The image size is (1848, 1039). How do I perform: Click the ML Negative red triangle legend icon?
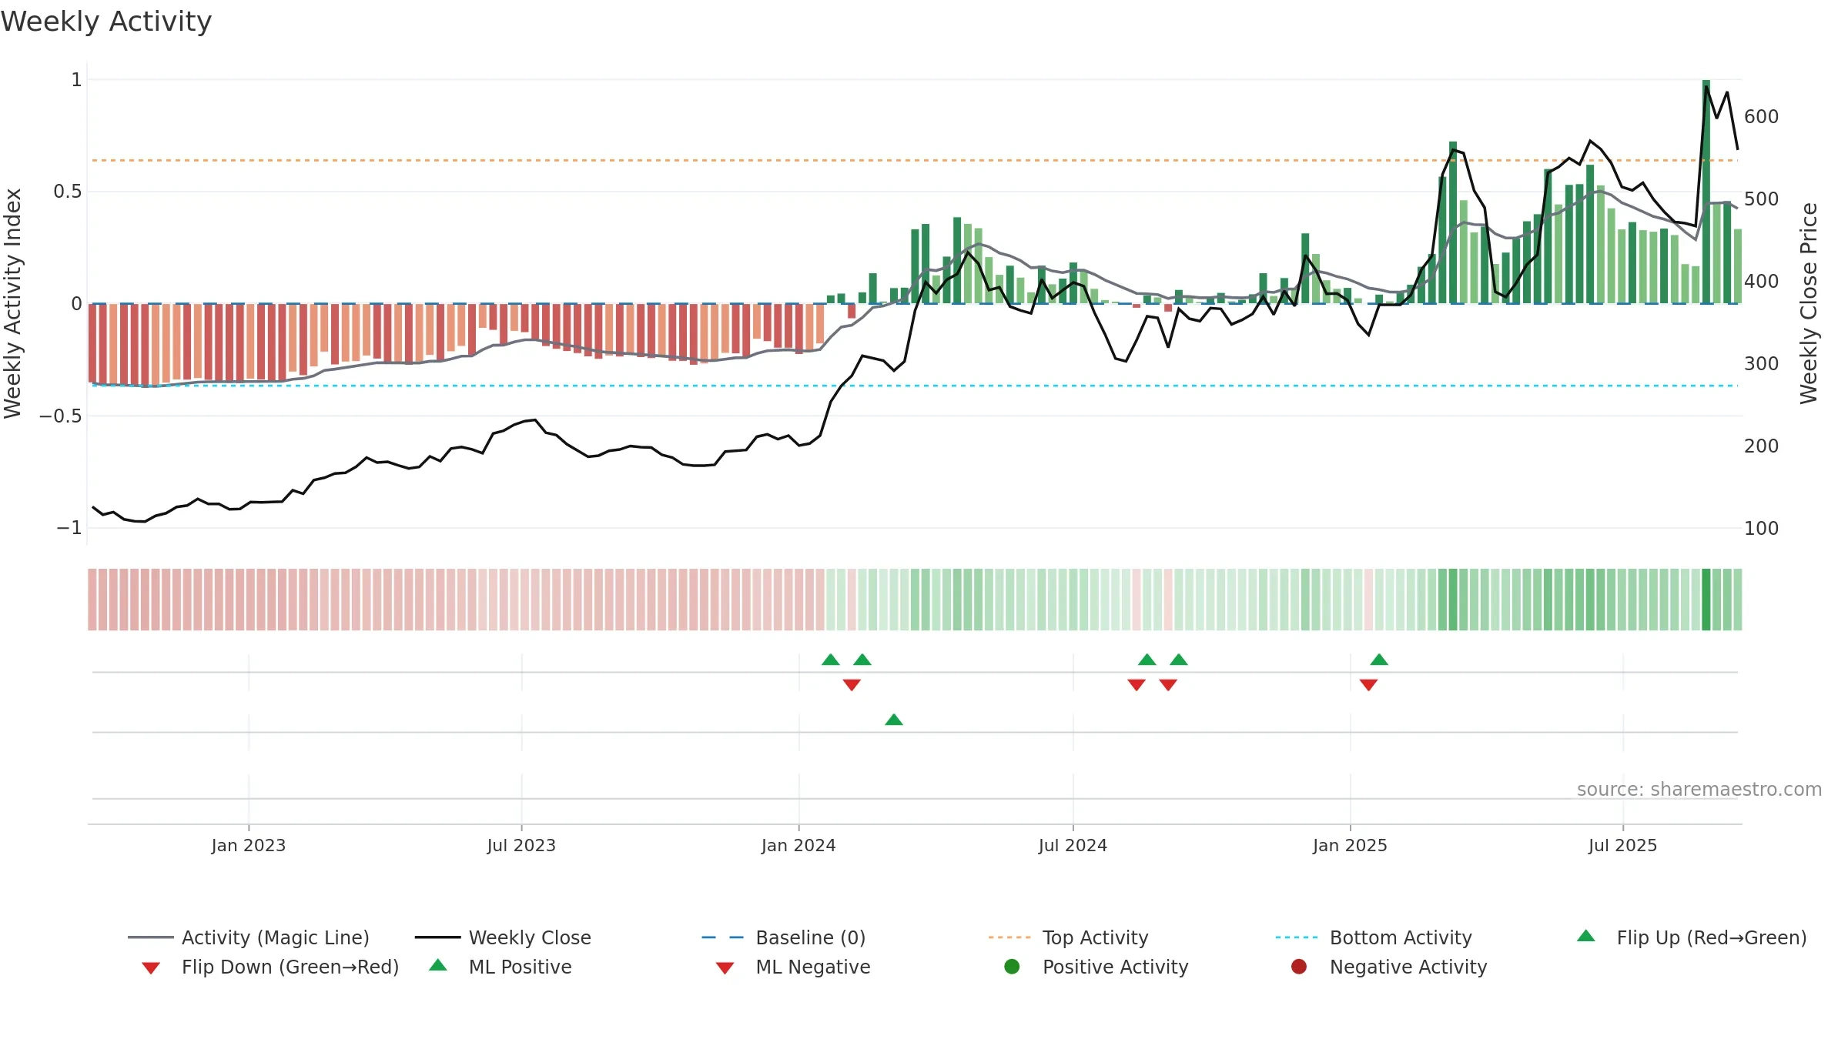[725, 968]
